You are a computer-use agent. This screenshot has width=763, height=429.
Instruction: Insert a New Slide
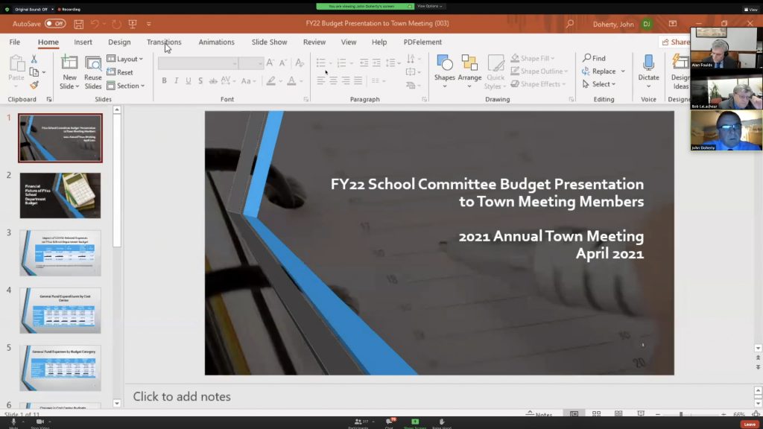(69, 72)
